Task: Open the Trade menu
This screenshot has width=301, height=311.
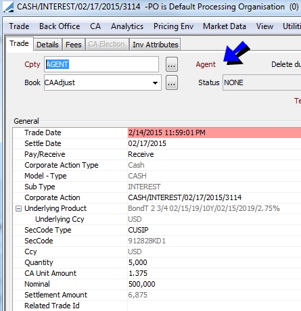Action: click(x=19, y=26)
